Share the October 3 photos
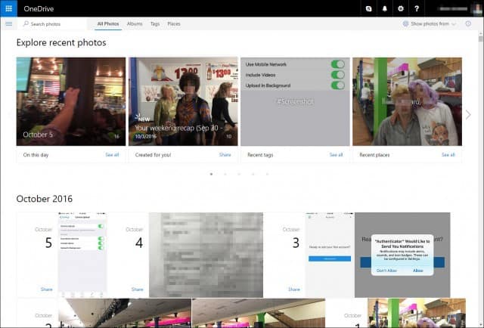Screen dimensions: 484x328 [x=294, y=289]
